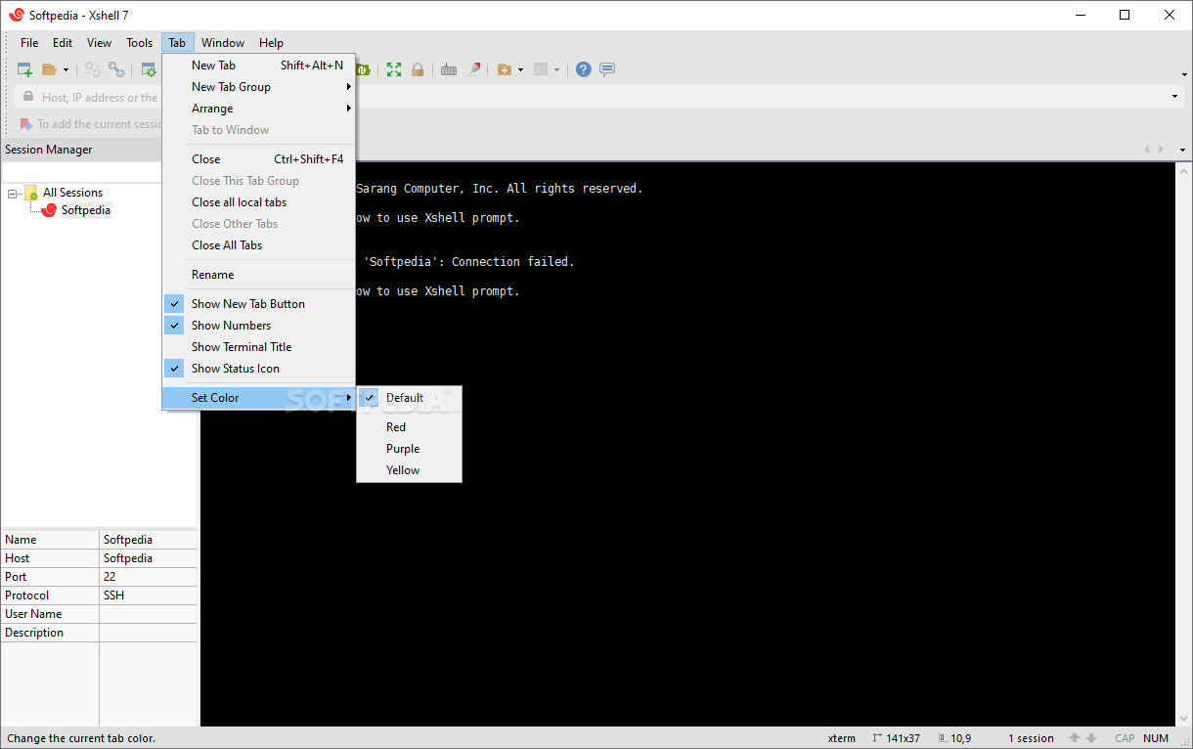Click the status bar up arrow icon
The width and height of the screenshot is (1193, 749).
1075,738
